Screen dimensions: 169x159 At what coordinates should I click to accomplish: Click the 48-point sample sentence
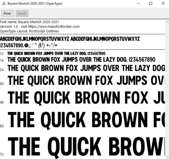86,98
